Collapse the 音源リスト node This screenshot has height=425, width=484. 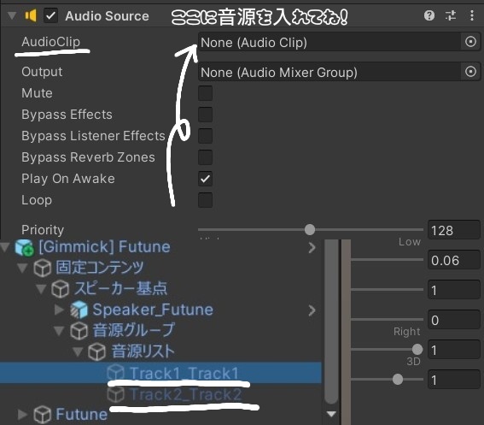pyautogui.click(x=78, y=351)
